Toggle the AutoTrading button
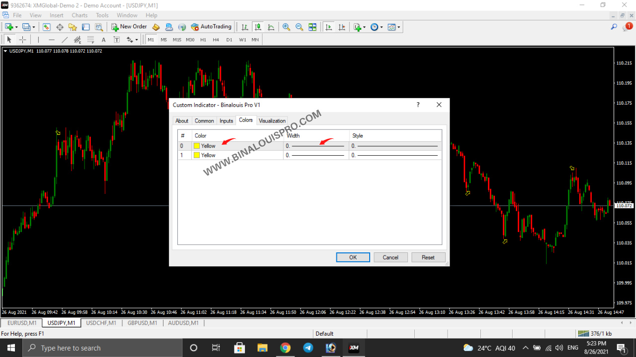The width and height of the screenshot is (636, 357). pyautogui.click(x=212, y=27)
